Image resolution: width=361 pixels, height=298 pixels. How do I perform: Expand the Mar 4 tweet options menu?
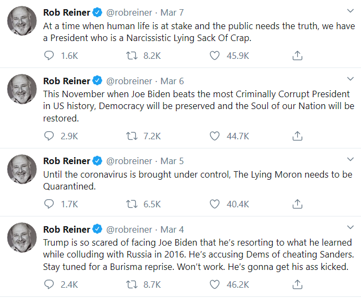coord(350,228)
